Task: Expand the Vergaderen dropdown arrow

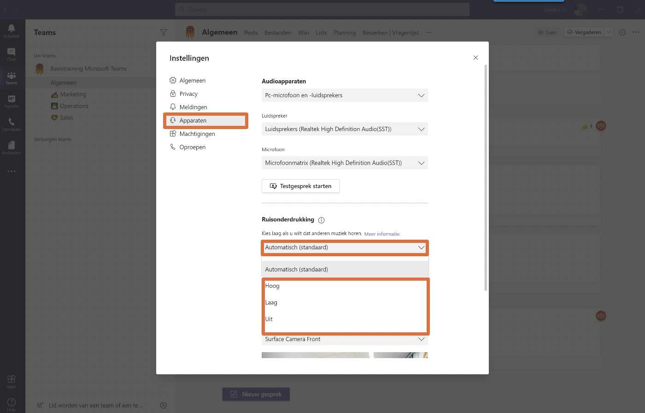Action: pyautogui.click(x=609, y=32)
